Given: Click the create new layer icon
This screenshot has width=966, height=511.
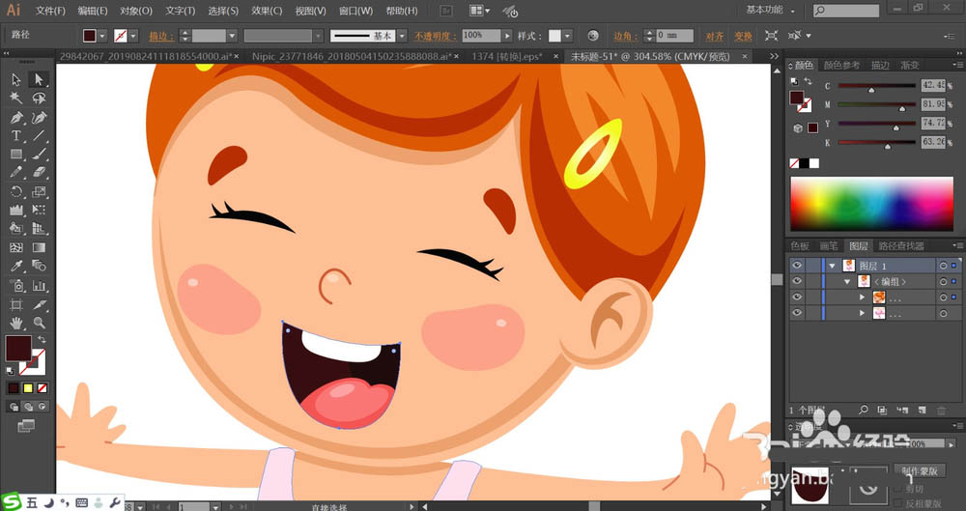Looking at the screenshot, I should tap(923, 410).
